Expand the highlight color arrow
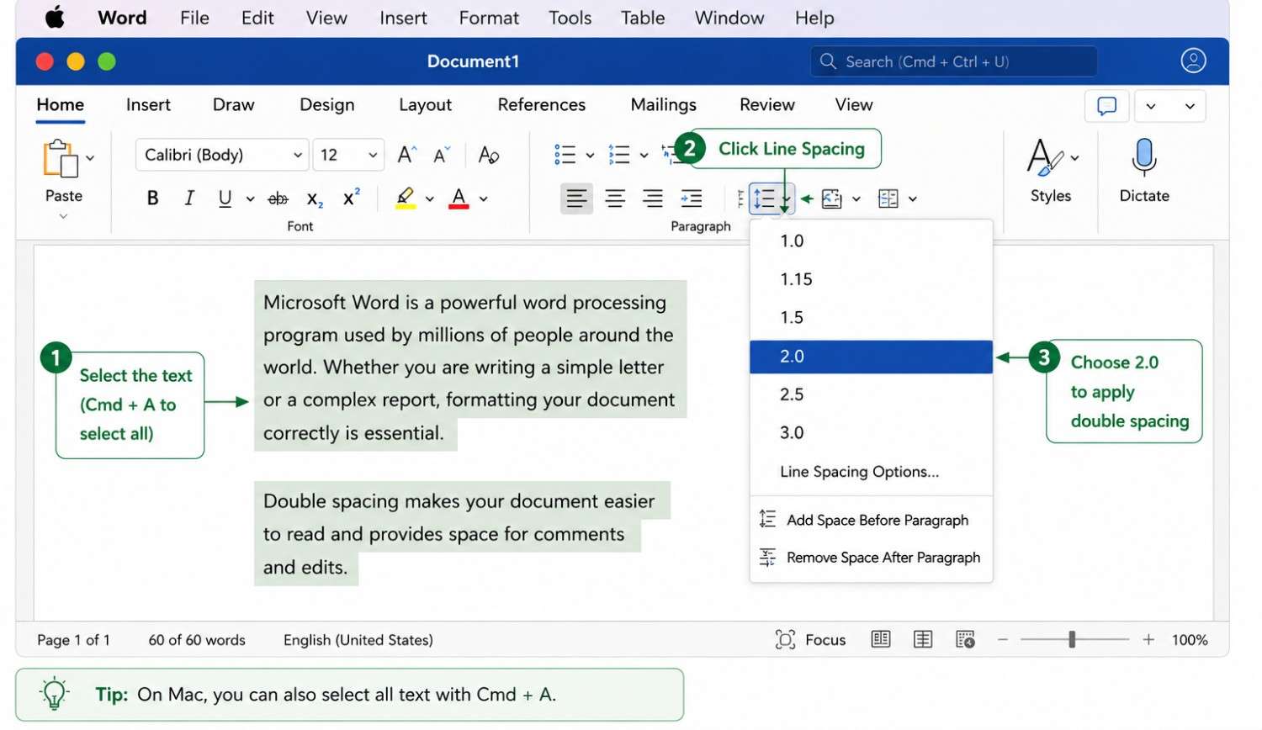 pos(429,199)
